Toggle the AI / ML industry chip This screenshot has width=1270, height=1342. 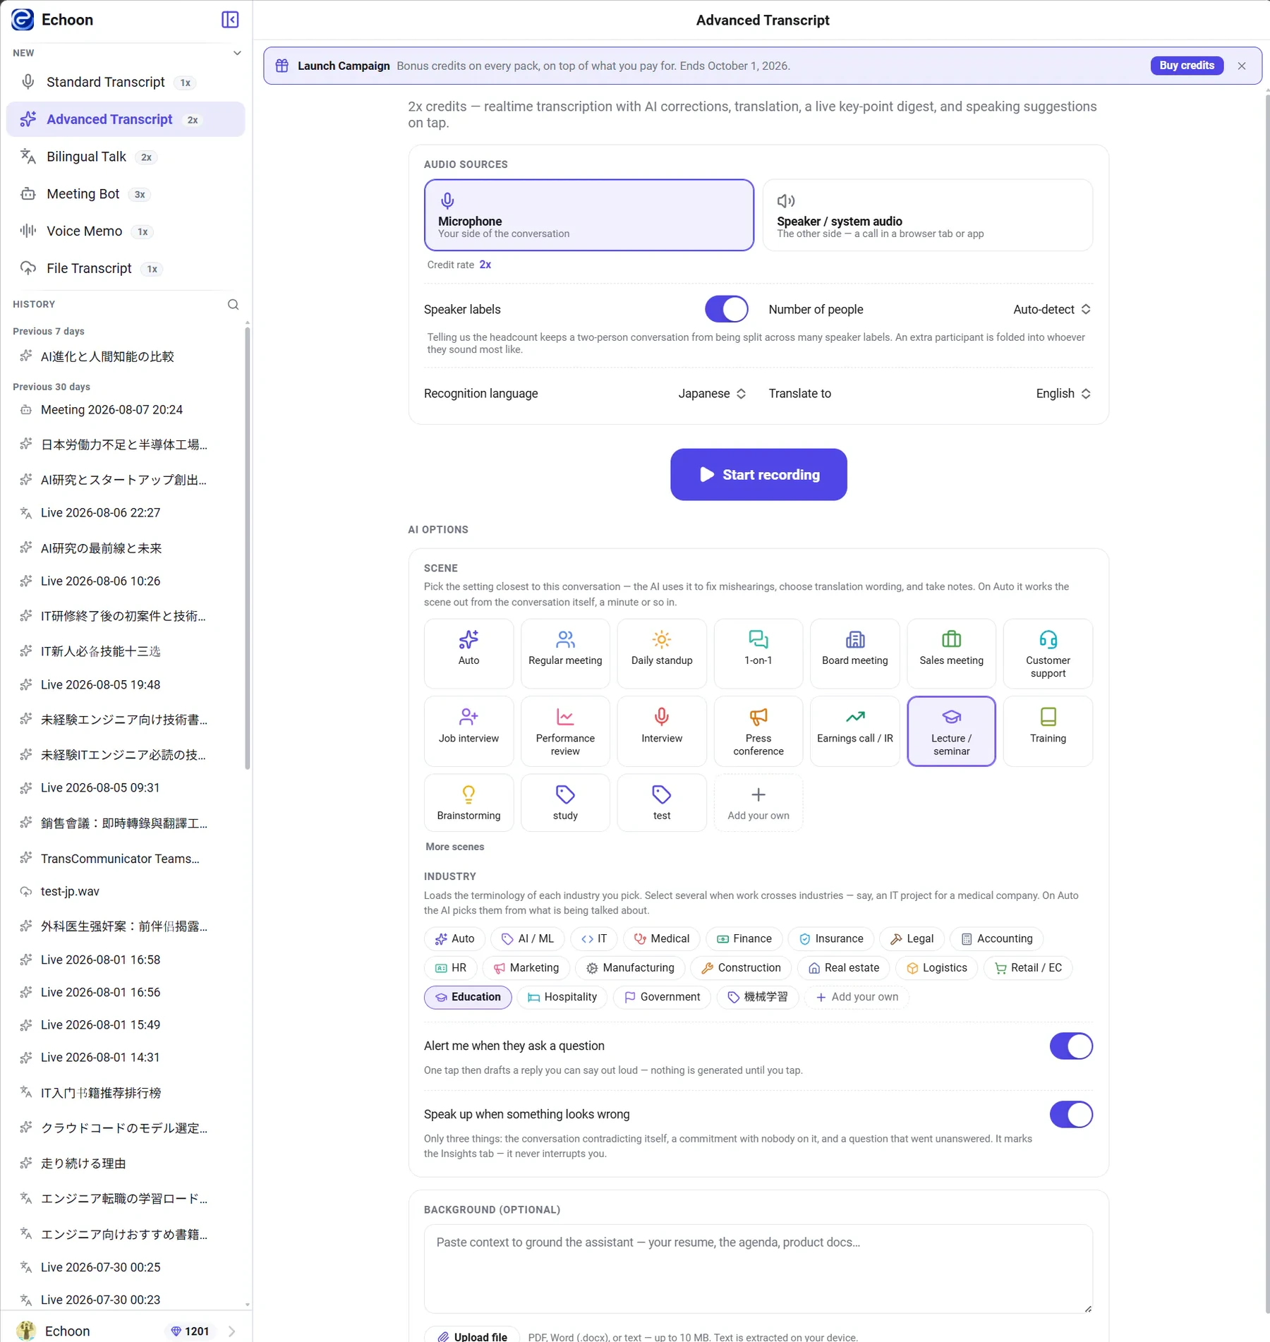coord(527,939)
